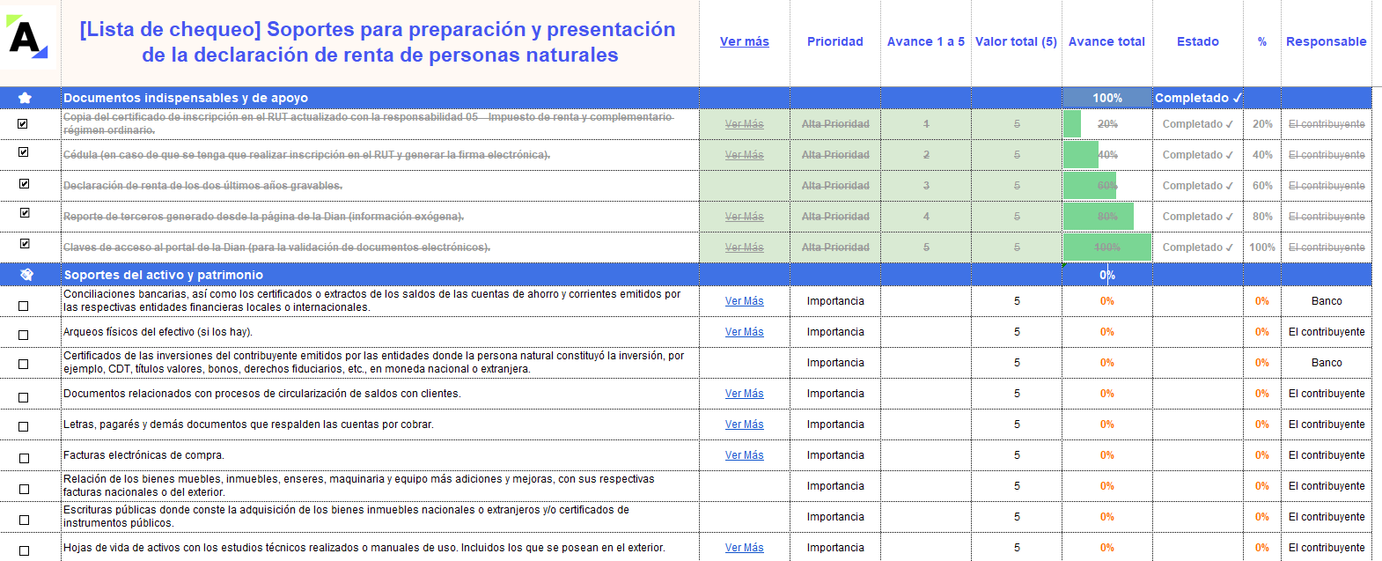Uncheck Reporte de terceros checkbox

(x=25, y=213)
